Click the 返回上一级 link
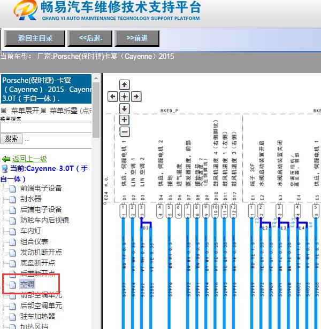Screen dimensions: 321x329 click(29, 159)
